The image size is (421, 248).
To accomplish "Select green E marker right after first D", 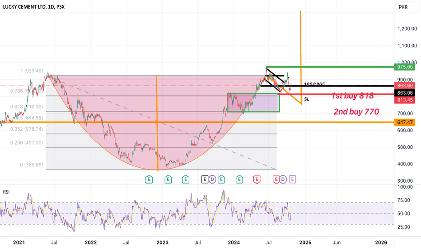I will [x=221, y=179].
